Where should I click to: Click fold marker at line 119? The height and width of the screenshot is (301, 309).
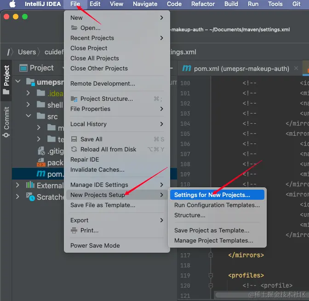pyautogui.click(x=211, y=275)
